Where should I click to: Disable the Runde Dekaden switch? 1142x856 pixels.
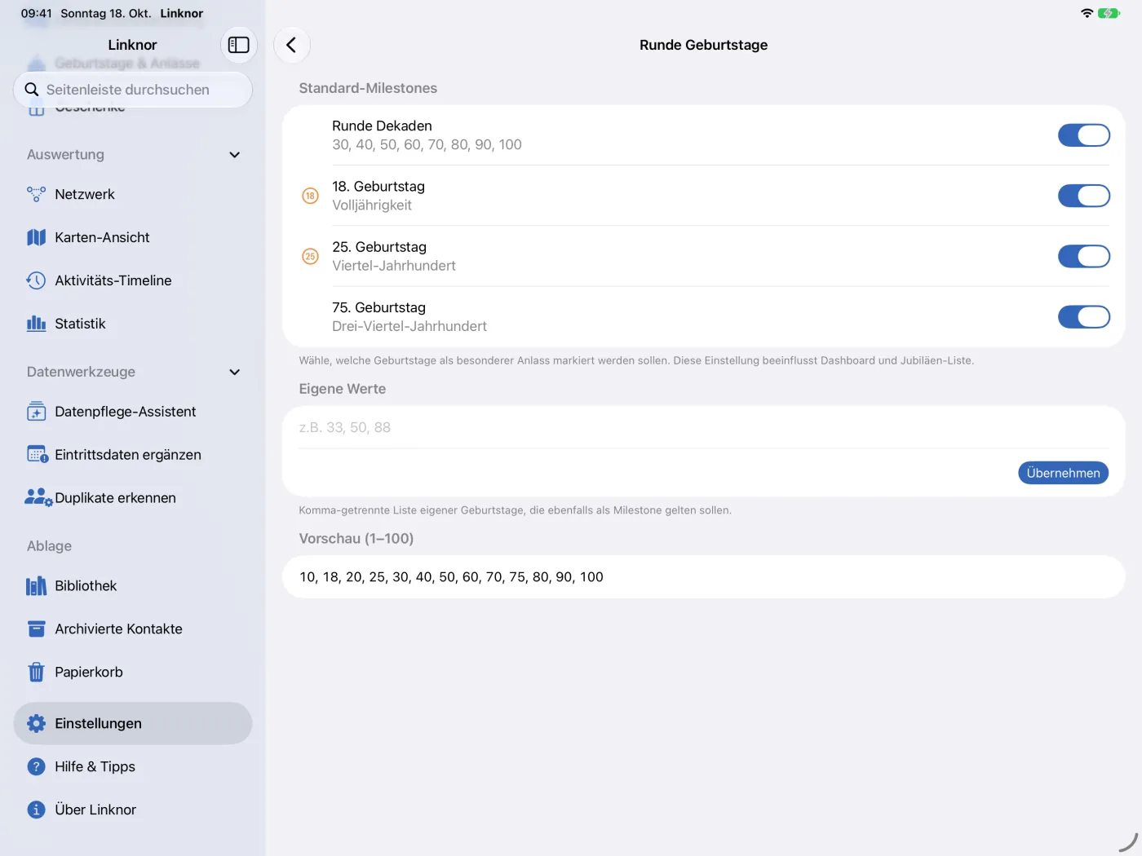[x=1084, y=135]
